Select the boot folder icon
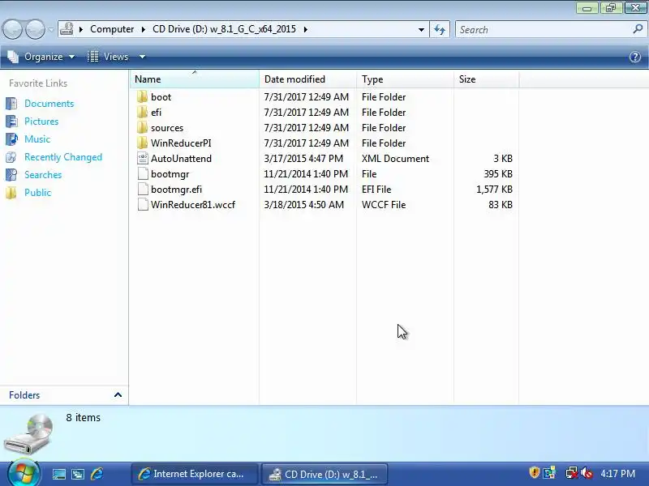The width and height of the screenshot is (649, 486). [x=143, y=96]
